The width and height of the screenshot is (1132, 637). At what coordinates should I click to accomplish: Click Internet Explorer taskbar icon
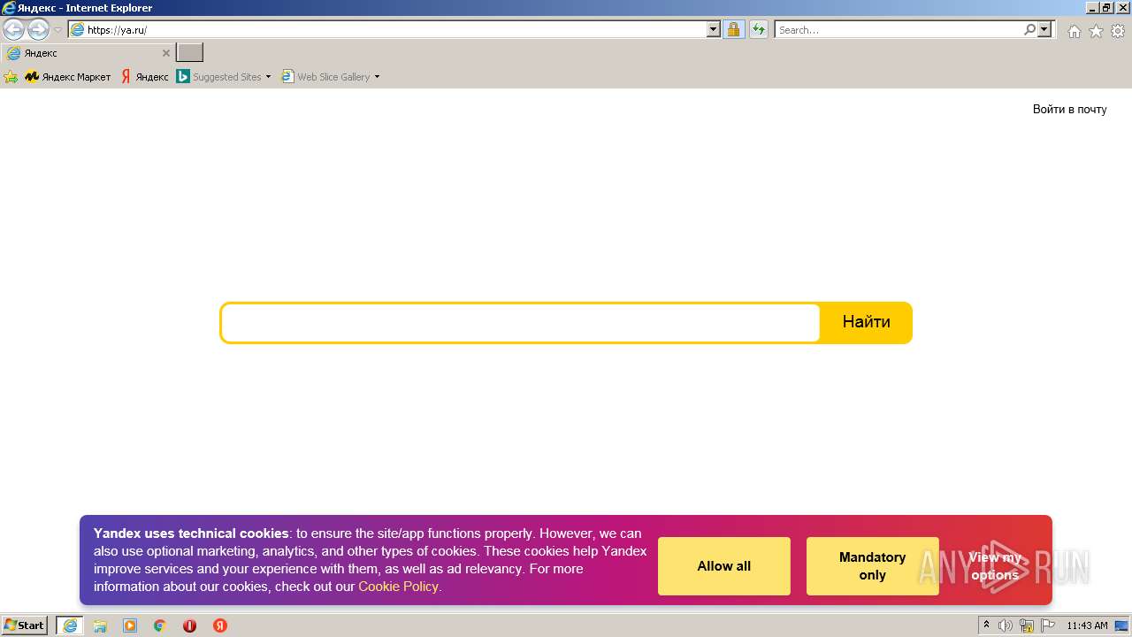70,625
